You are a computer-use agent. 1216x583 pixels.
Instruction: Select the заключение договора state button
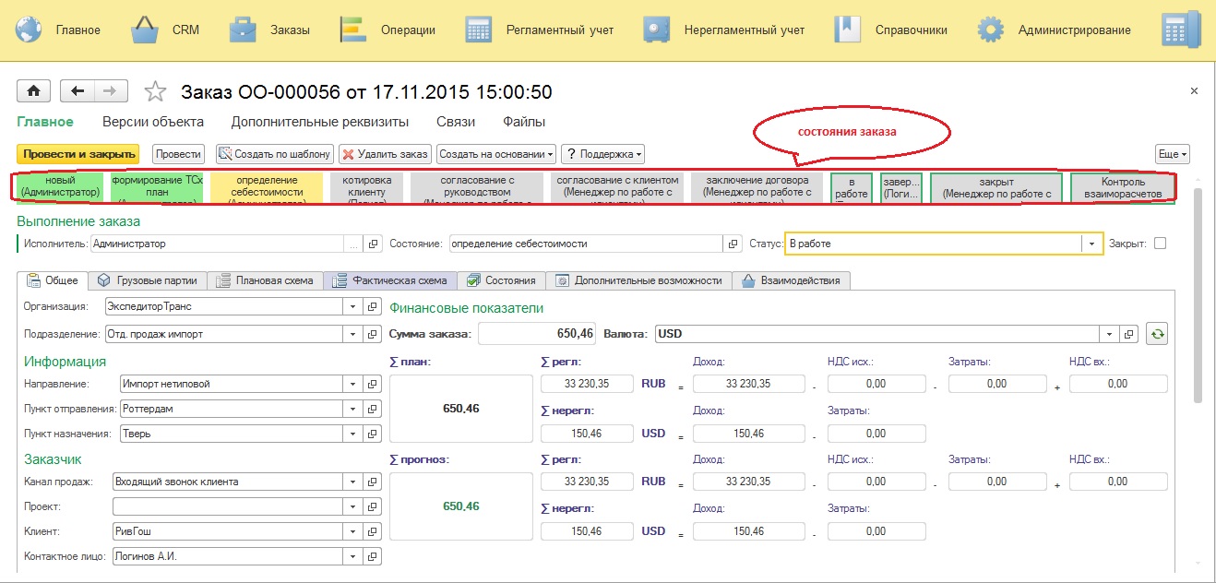point(757,187)
